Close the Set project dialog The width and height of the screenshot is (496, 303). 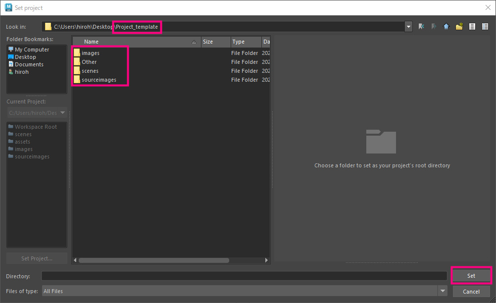(488, 7)
